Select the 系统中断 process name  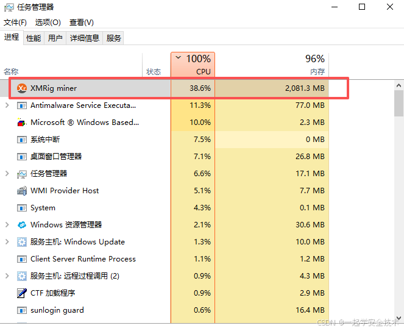point(45,140)
